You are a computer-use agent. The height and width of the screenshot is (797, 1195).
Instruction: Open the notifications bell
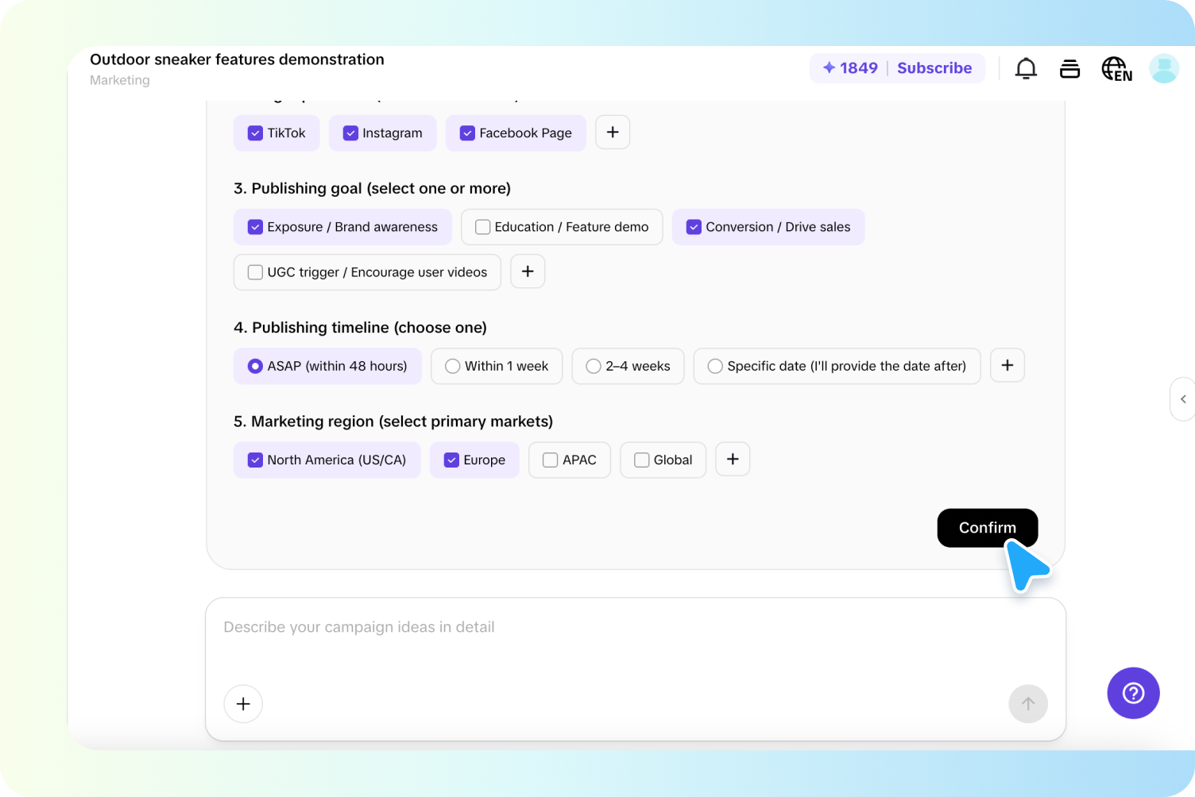point(1026,68)
